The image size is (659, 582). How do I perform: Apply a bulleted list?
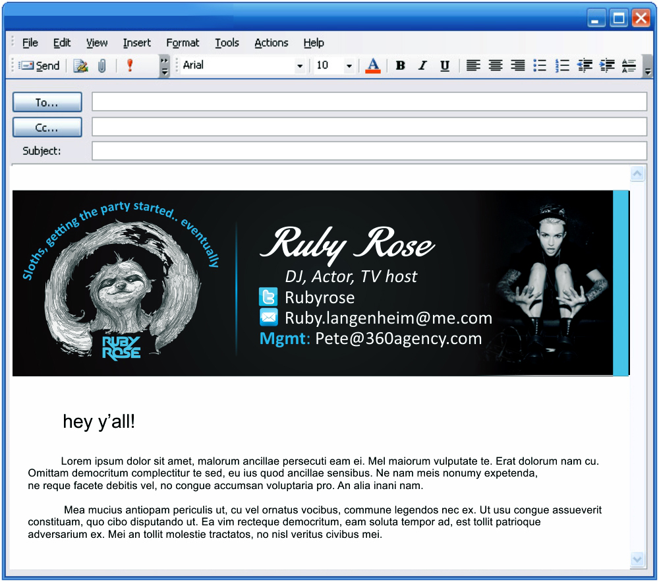(540, 65)
